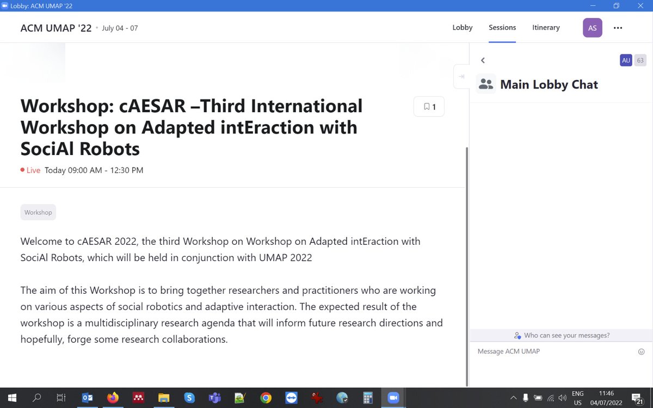Open the Lobby tab
653x408 pixels.
[463, 27]
